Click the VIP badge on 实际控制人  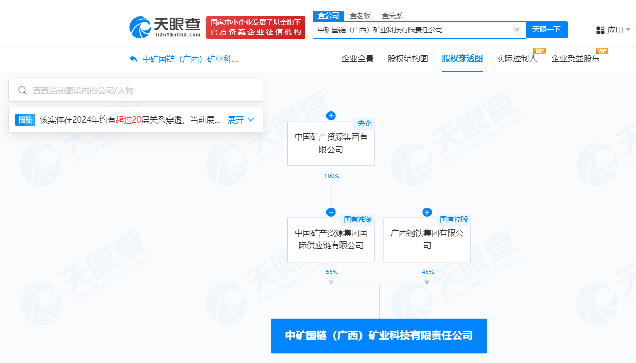coord(539,50)
